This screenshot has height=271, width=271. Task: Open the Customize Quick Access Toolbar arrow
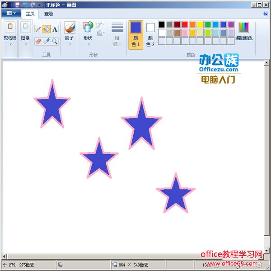(39, 5)
